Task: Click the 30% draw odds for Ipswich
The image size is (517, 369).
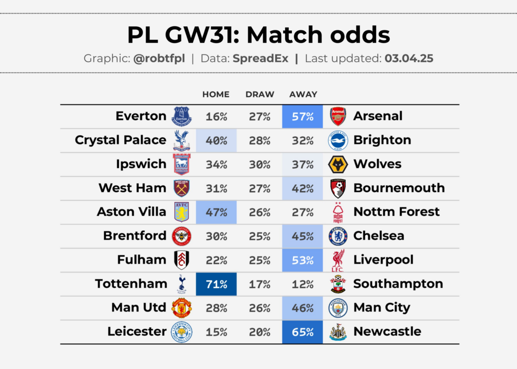Action: [260, 164]
